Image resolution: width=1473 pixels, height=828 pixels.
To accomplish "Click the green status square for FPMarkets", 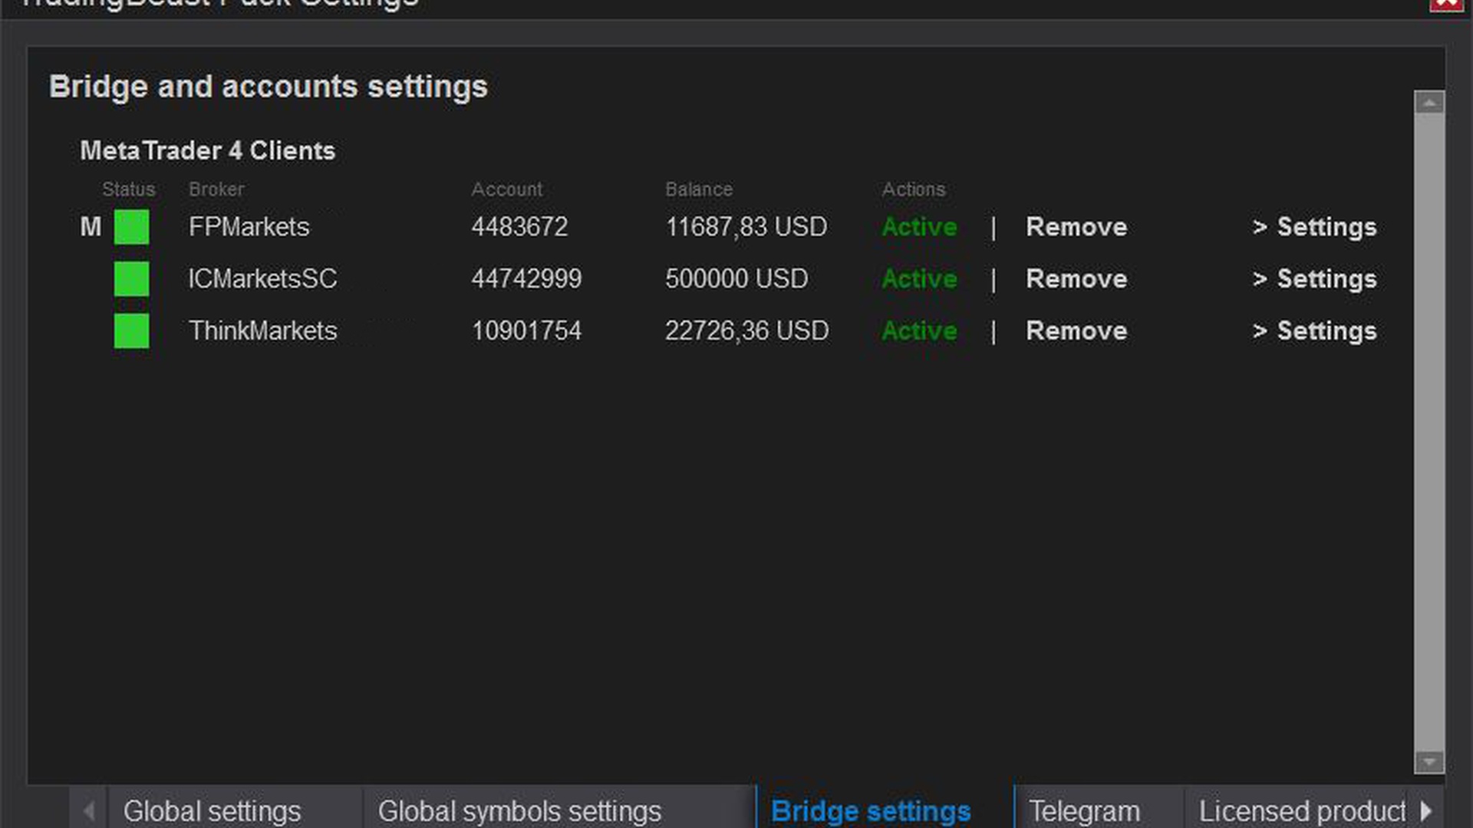I will click(131, 227).
